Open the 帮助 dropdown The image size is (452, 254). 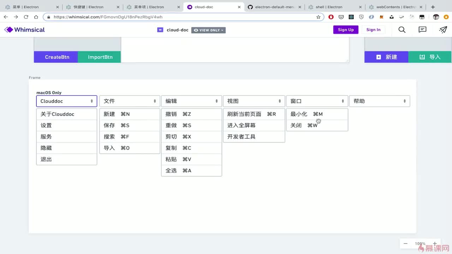tap(380, 101)
